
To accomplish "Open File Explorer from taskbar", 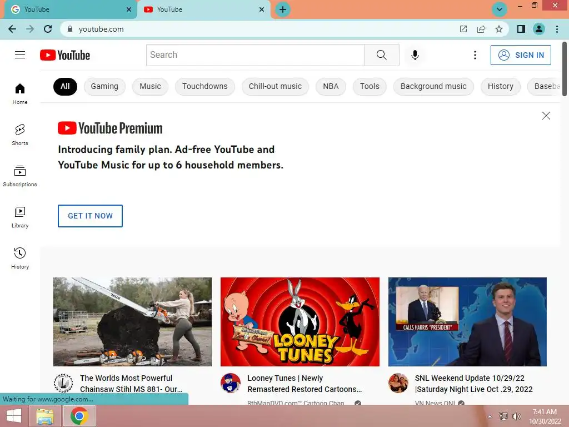I will [44, 416].
